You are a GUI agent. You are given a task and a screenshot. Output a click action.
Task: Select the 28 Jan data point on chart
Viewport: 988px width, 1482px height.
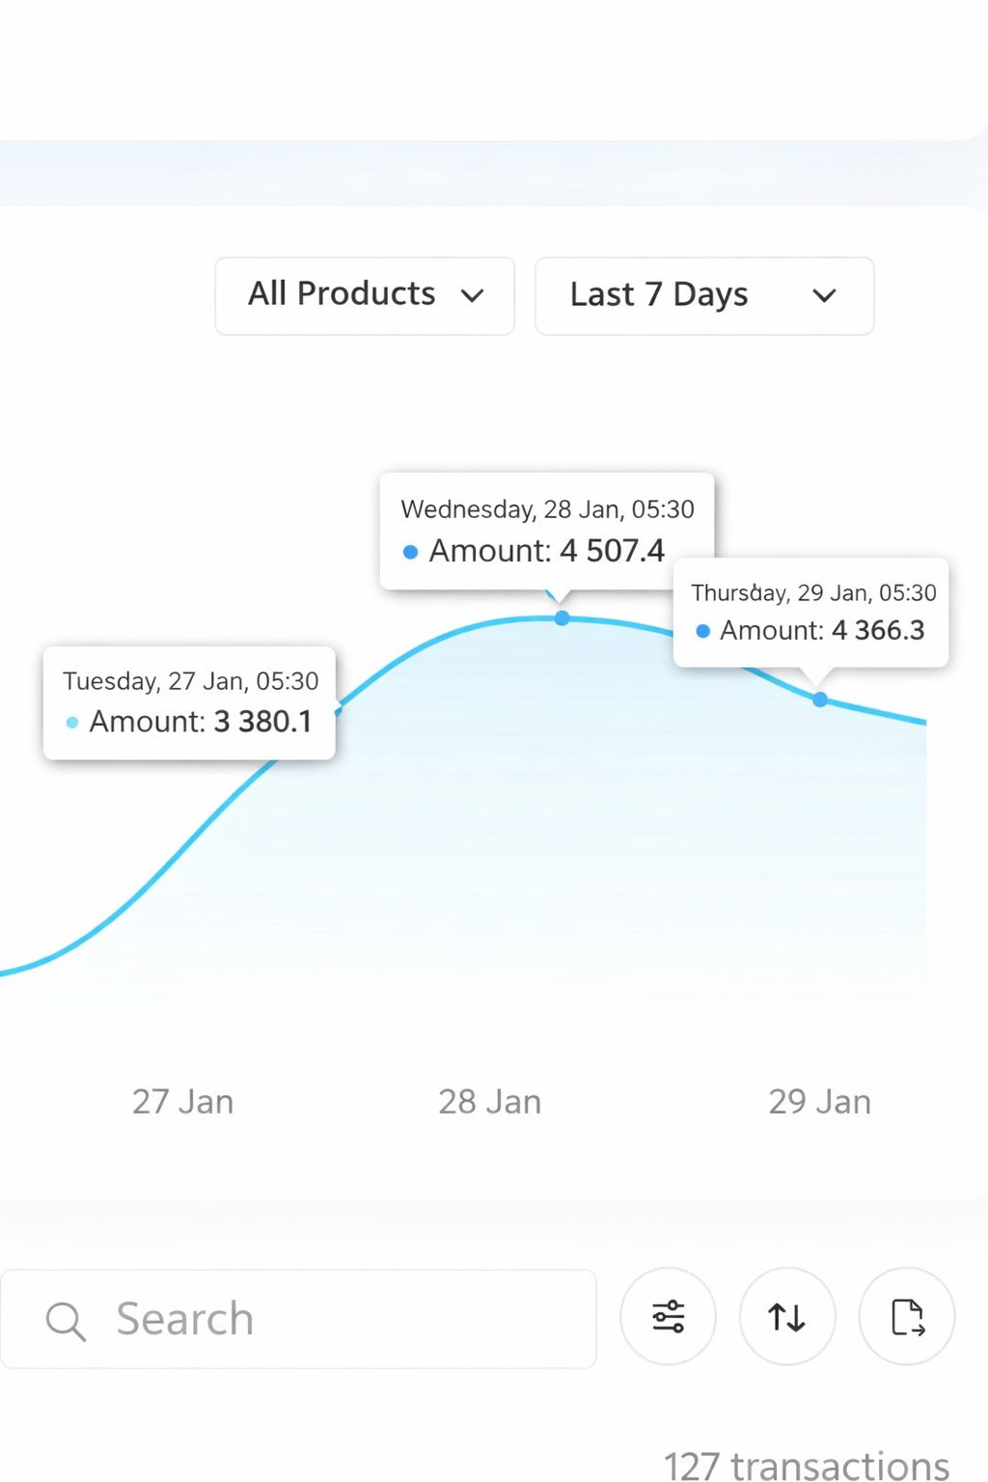pyautogui.click(x=562, y=617)
